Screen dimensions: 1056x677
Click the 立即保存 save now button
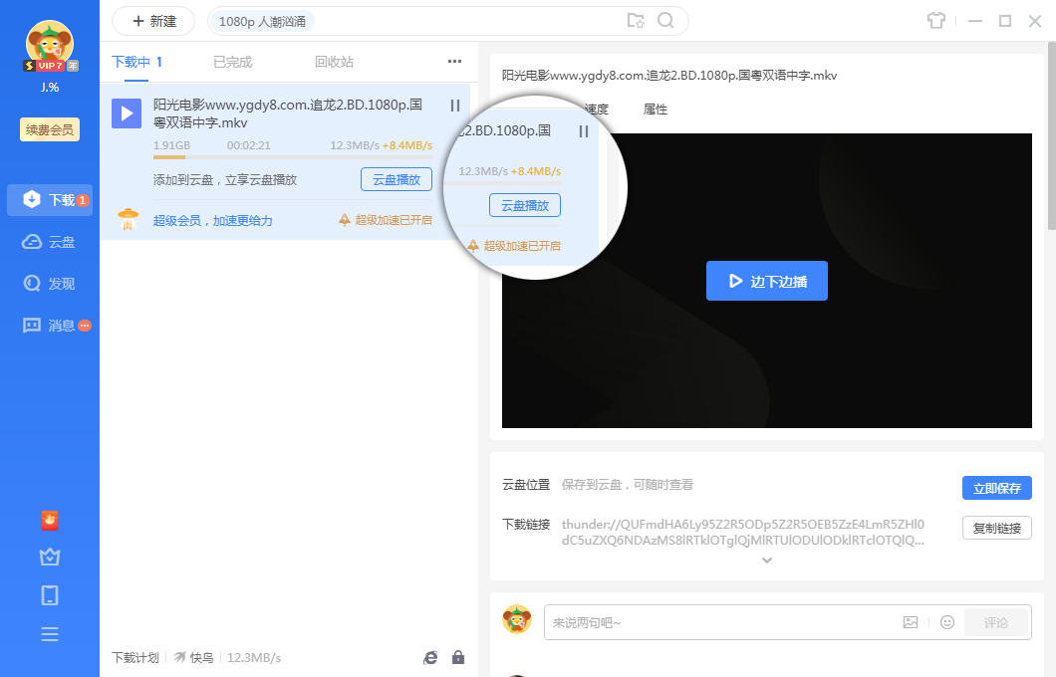coord(997,488)
